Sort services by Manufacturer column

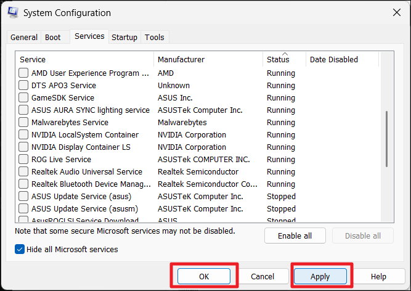pyautogui.click(x=181, y=60)
